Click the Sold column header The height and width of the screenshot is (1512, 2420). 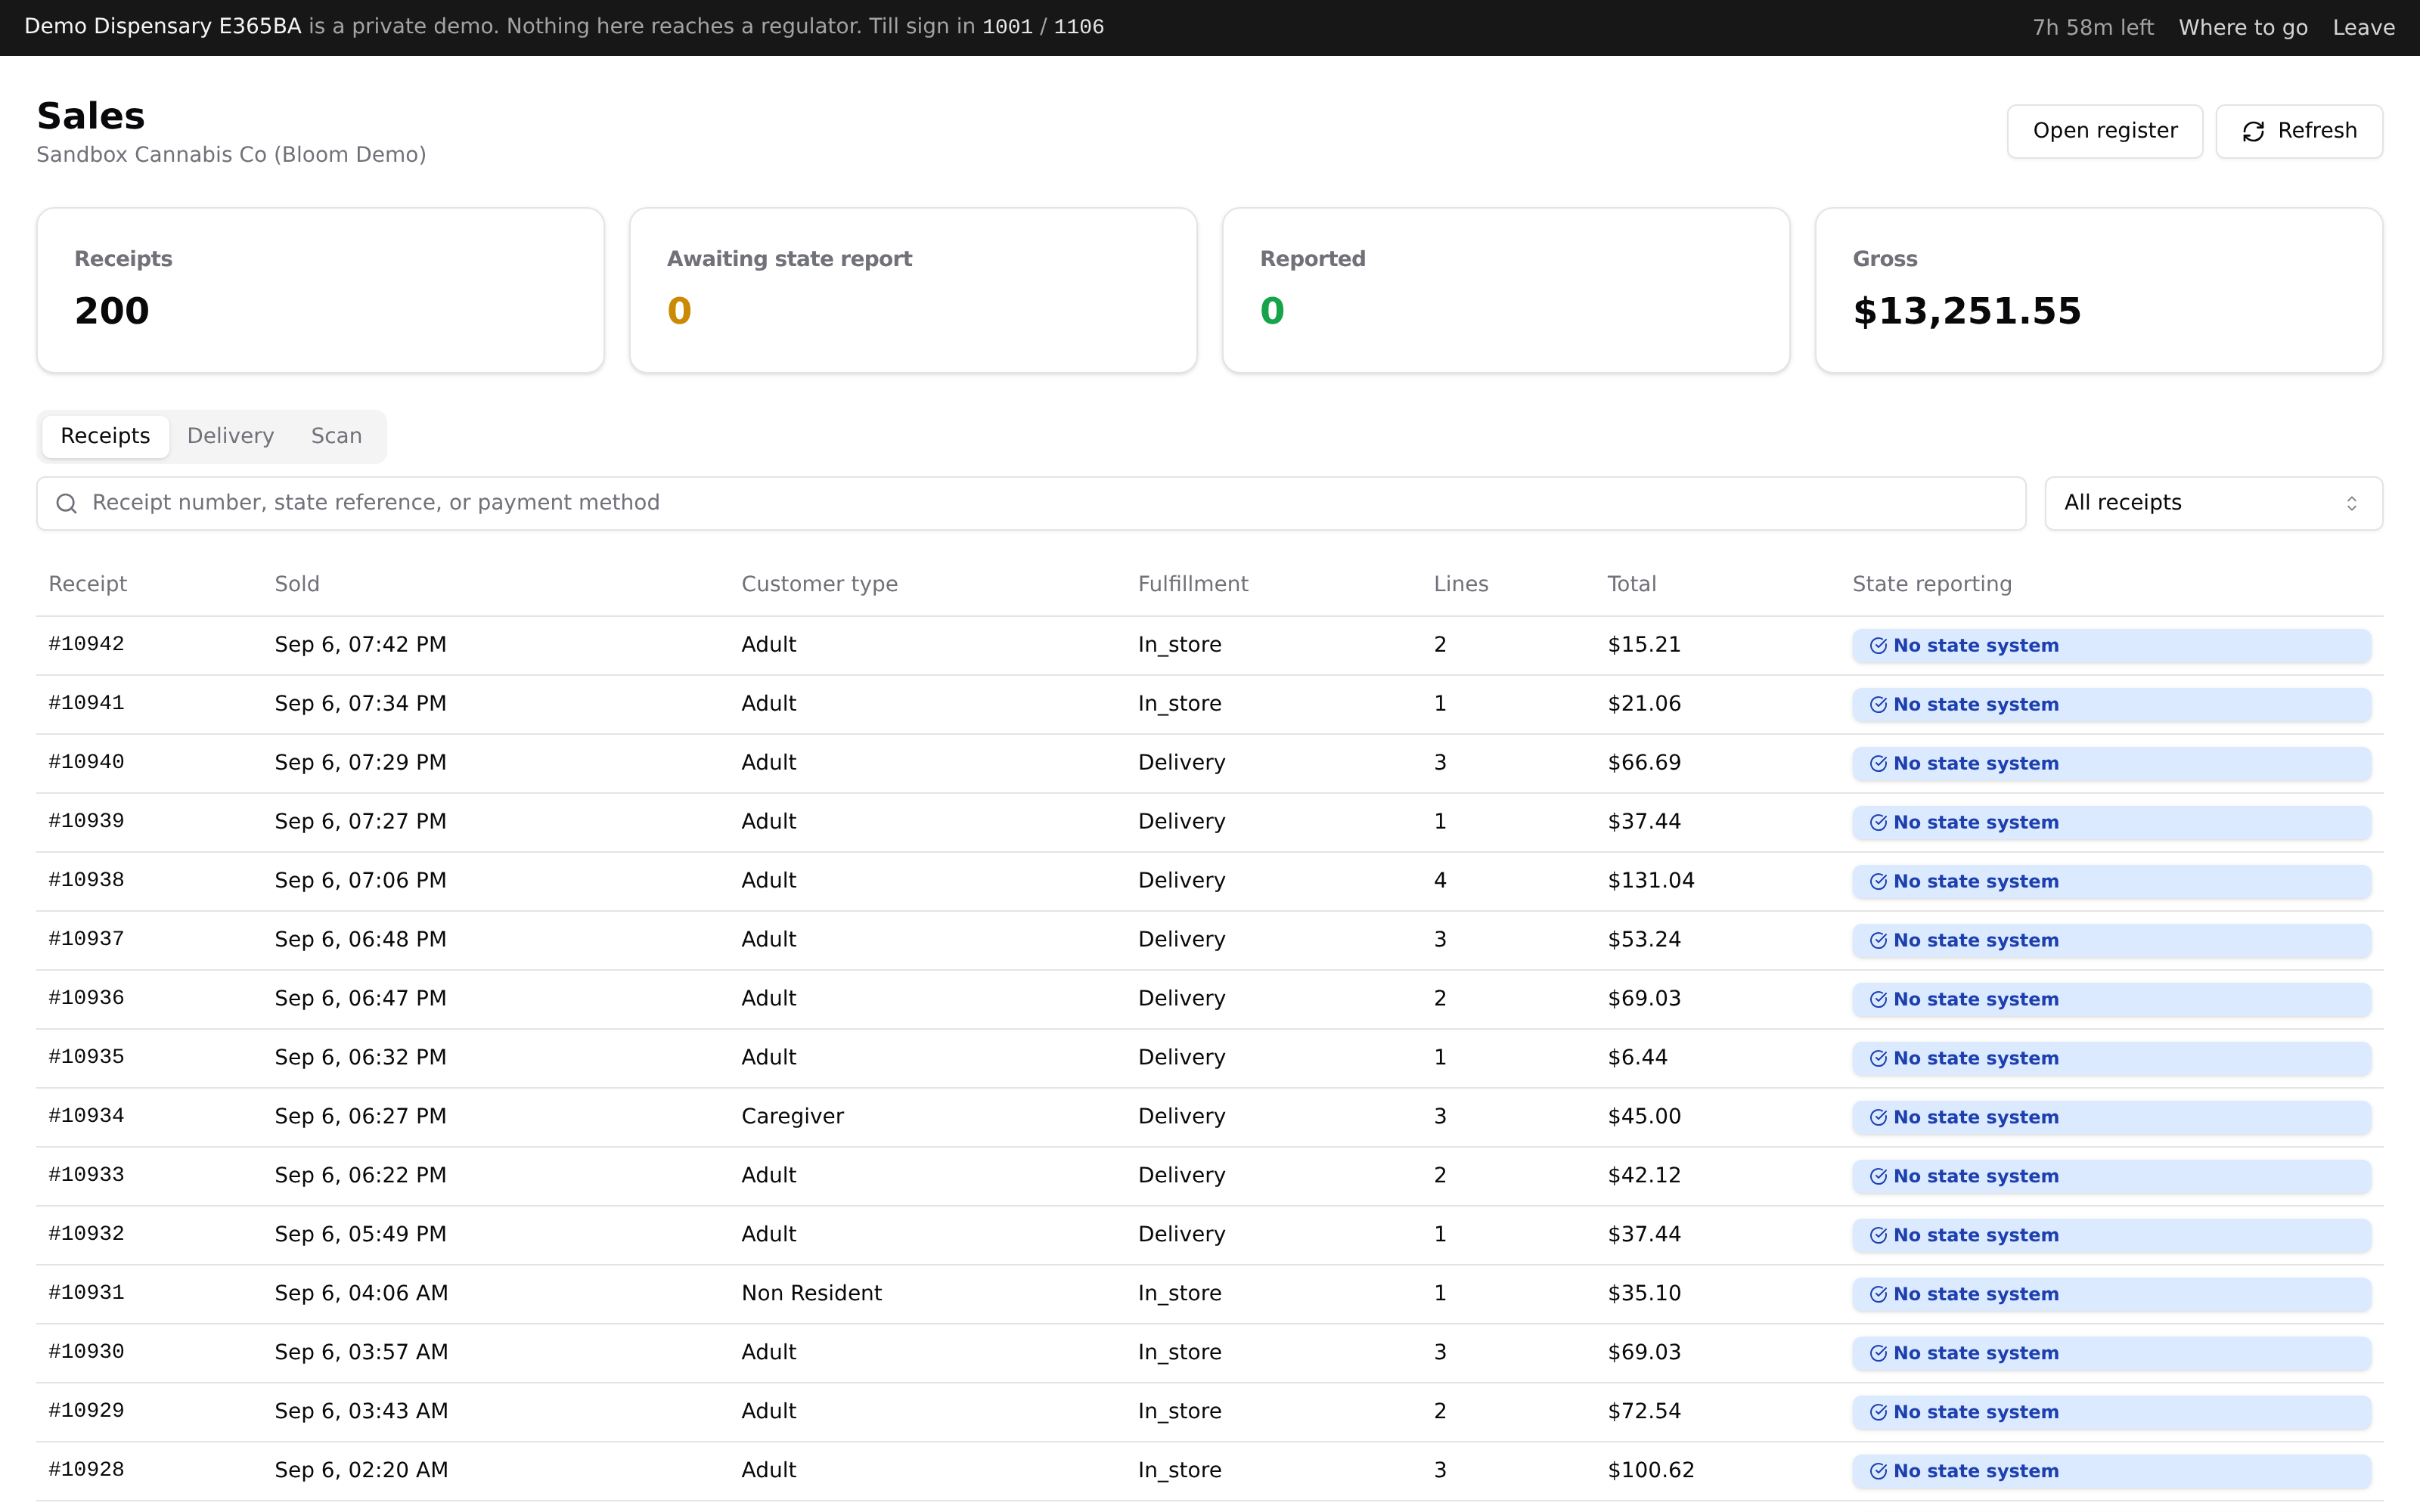pos(297,584)
